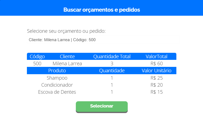
Task: Click the Cliente column header
Action: 67,57
